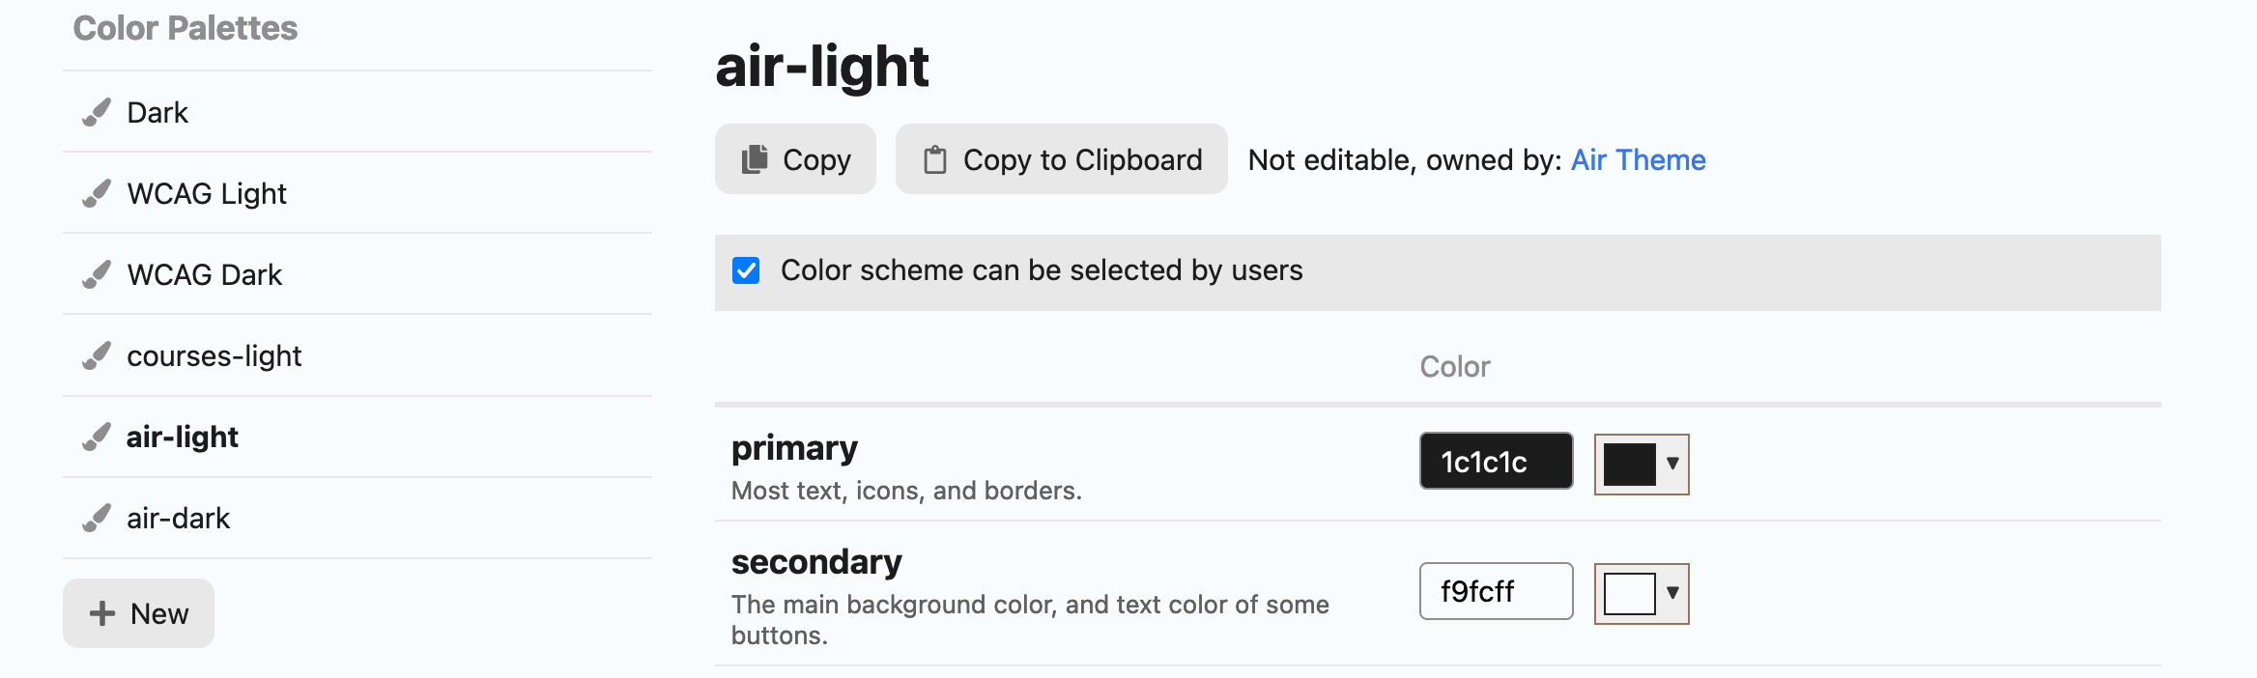Image resolution: width=2257 pixels, height=678 pixels.
Task: Click the paintbrush icon beside air-dark
Action: coord(97,519)
